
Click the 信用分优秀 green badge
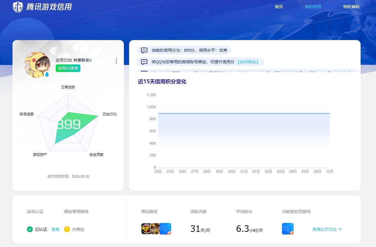[x=68, y=68]
